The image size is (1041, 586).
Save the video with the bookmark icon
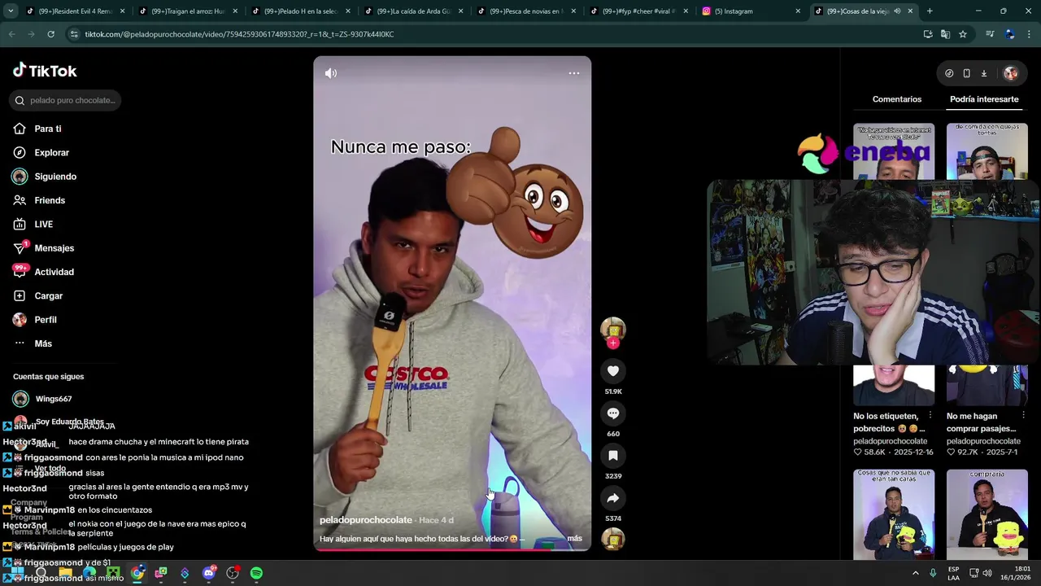pos(613,456)
